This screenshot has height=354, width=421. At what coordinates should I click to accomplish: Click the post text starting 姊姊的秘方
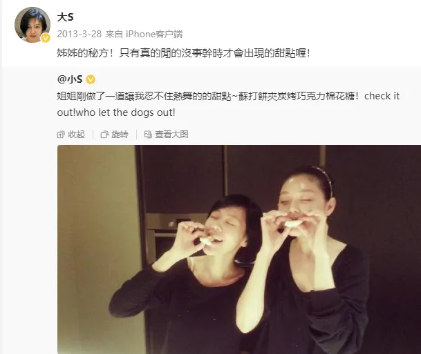pyautogui.click(x=184, y=53)
